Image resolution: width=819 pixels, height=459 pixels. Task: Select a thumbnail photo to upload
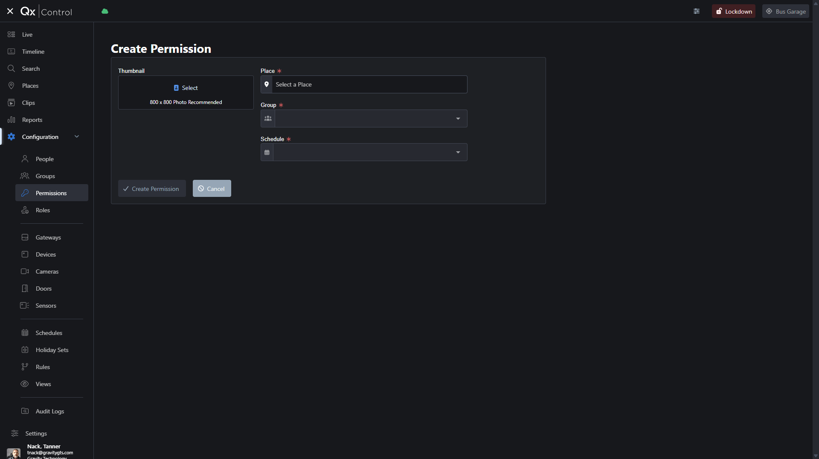coord(186,88)
